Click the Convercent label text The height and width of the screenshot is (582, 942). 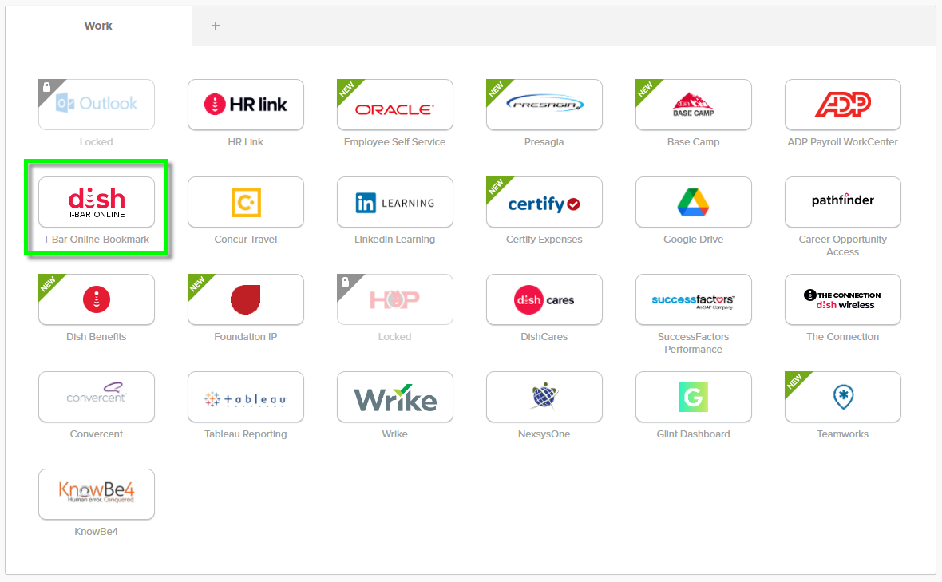click(x=96, y=434)
